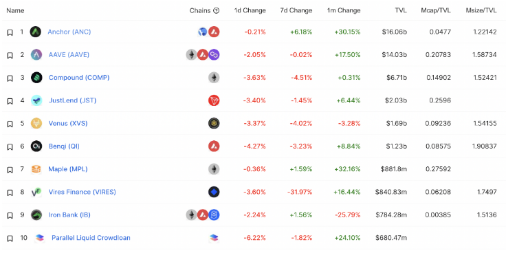Click the BSC chain icon for Venus

click(x=214, y=123)
